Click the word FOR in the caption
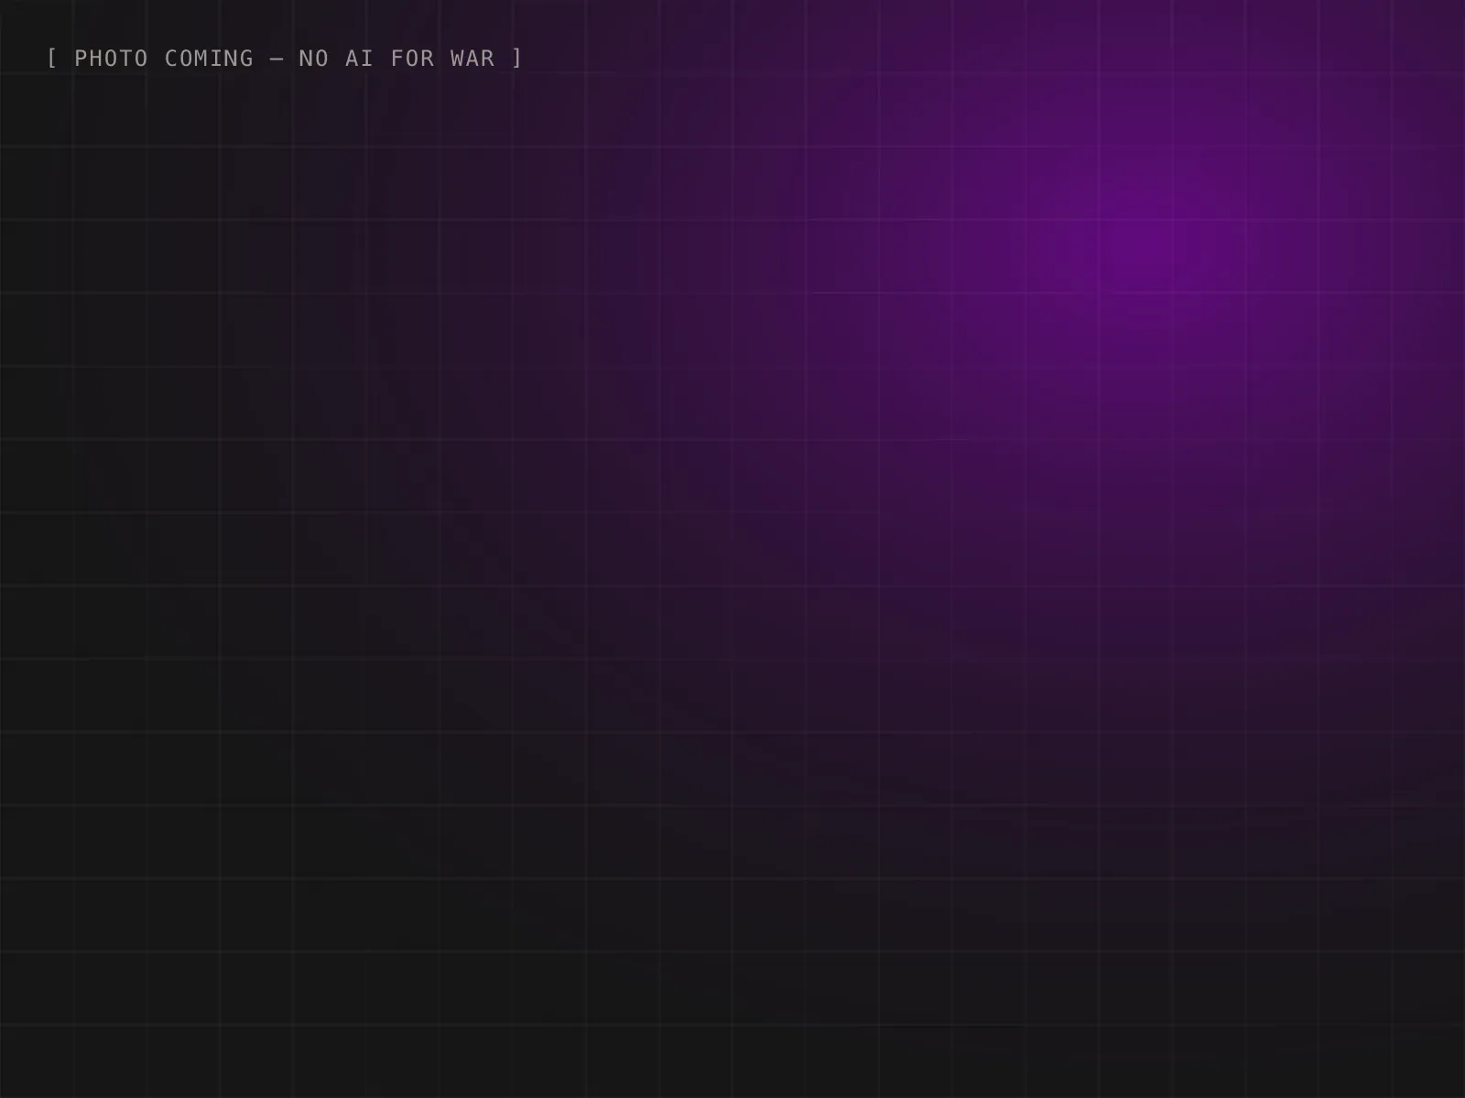Screen dimensions: 1465x1098 point(412,59)
